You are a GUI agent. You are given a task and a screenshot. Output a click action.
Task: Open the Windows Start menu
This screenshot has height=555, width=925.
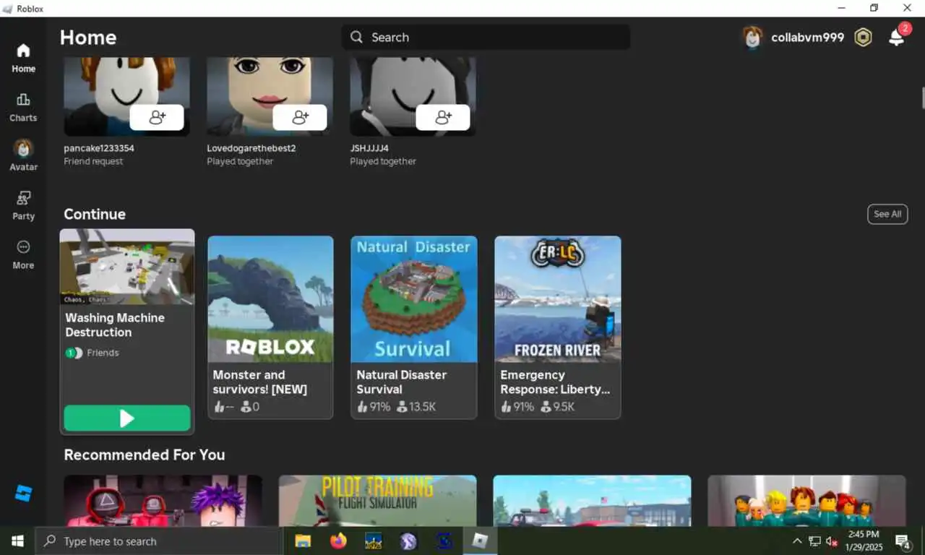click(x=17, y=541)
